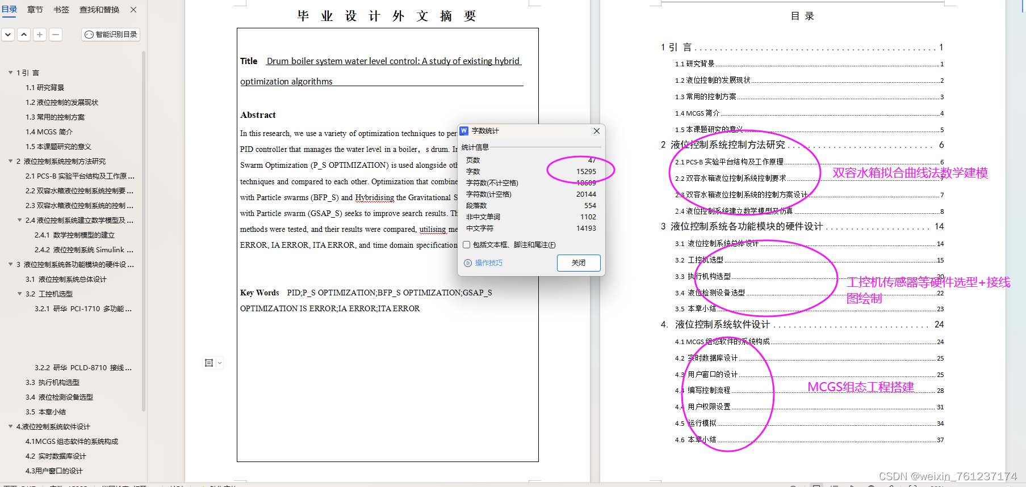The height and width of the screenshot is (487, 1026).
Task: Click the 'Abstract' heading in the document
Action: pyautogui.click(x=258, y=115)
